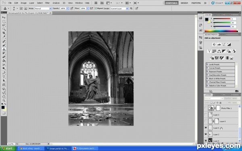Click the Windows start button
This screenshot has height=151, width=242.
click(8, 149)
